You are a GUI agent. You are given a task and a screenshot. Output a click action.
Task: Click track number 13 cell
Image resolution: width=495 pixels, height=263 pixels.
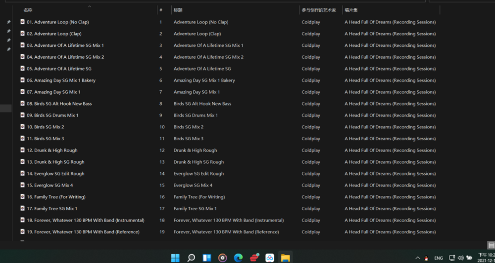coord(162,162)
